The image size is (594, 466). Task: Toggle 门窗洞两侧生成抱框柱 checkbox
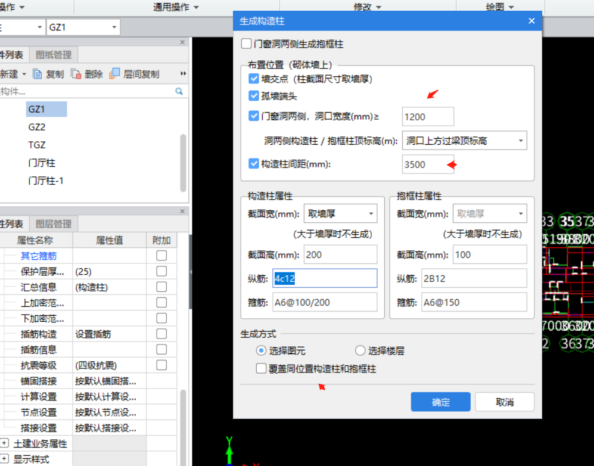pos(246,44)
